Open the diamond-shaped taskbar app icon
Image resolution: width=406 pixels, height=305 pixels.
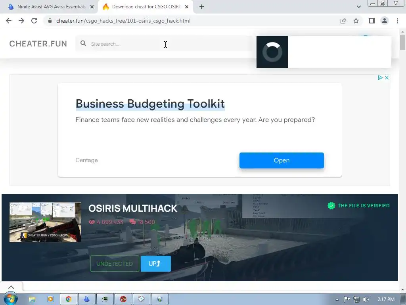142,299
